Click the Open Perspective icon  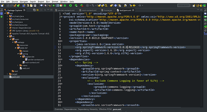[x=194, y=5]
